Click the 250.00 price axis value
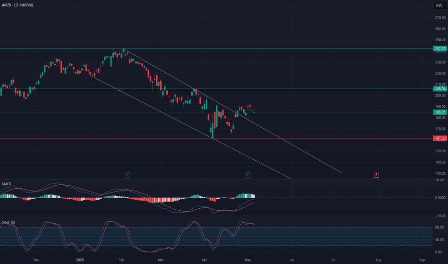 tap(440, 40)
